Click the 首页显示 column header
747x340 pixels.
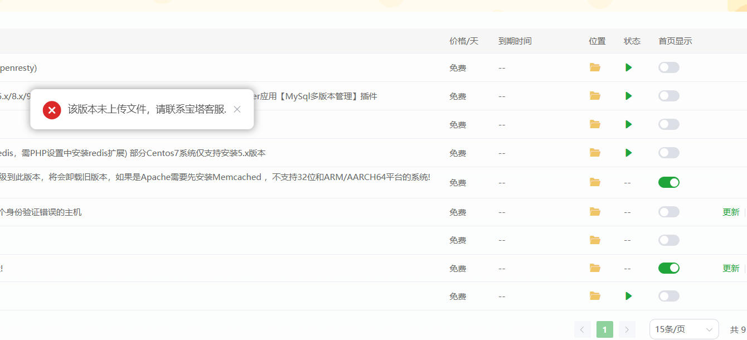point(675,41)
